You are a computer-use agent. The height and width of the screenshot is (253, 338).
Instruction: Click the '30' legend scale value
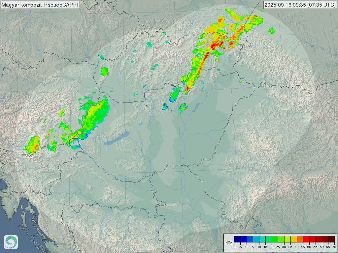tap(284, 247)
